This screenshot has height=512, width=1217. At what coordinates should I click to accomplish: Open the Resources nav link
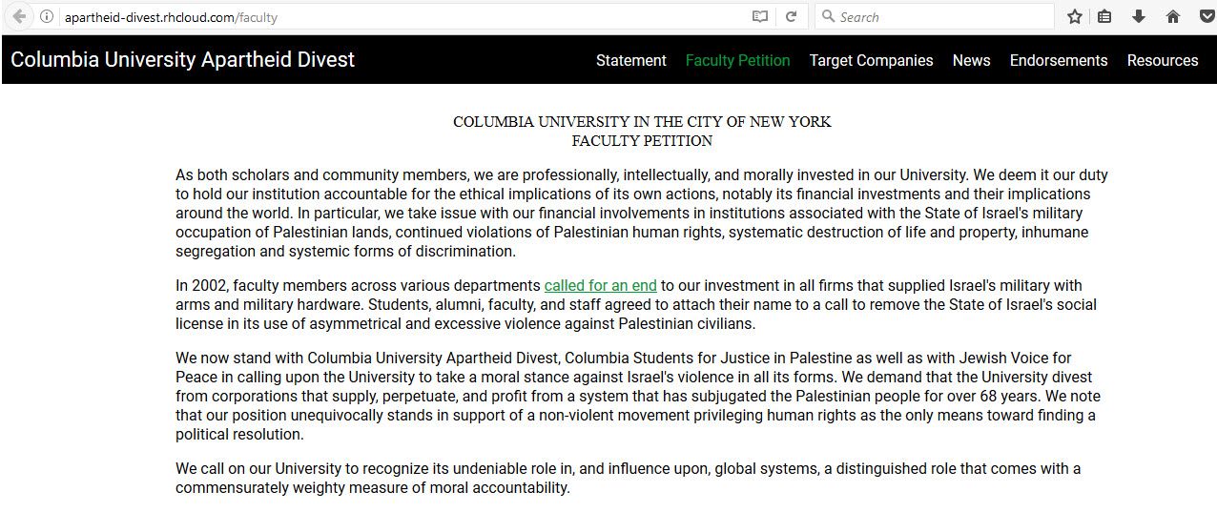click(1162, 60)
